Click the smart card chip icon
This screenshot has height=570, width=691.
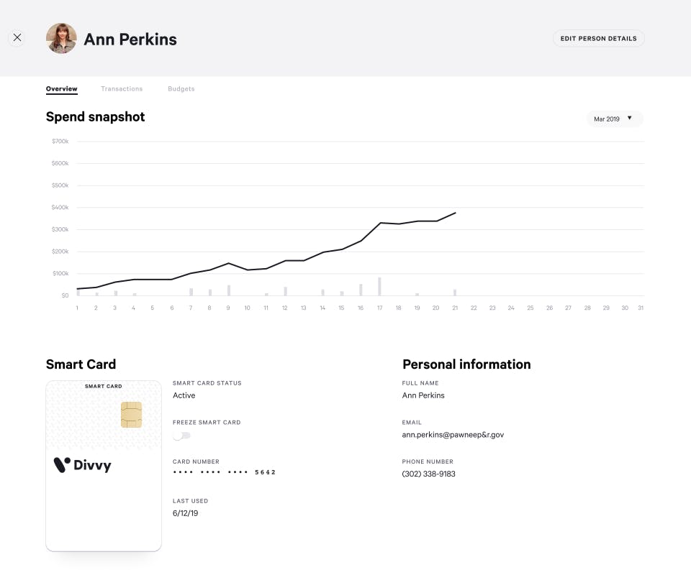[x=131, y=415]
